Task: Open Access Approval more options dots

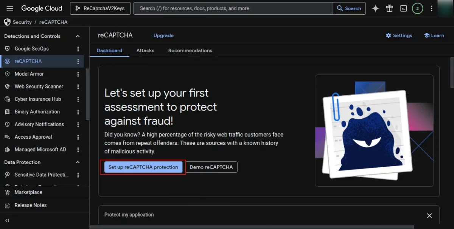Action: point(78,137)
